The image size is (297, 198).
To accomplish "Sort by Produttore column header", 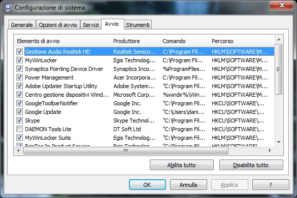I will coord(135,41).
